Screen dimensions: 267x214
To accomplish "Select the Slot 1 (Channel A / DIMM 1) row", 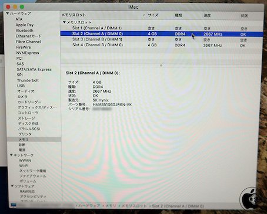I will (x=162, y=28).
